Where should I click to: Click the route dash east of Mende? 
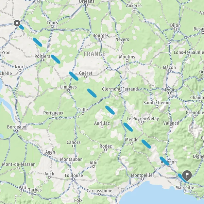146,144
